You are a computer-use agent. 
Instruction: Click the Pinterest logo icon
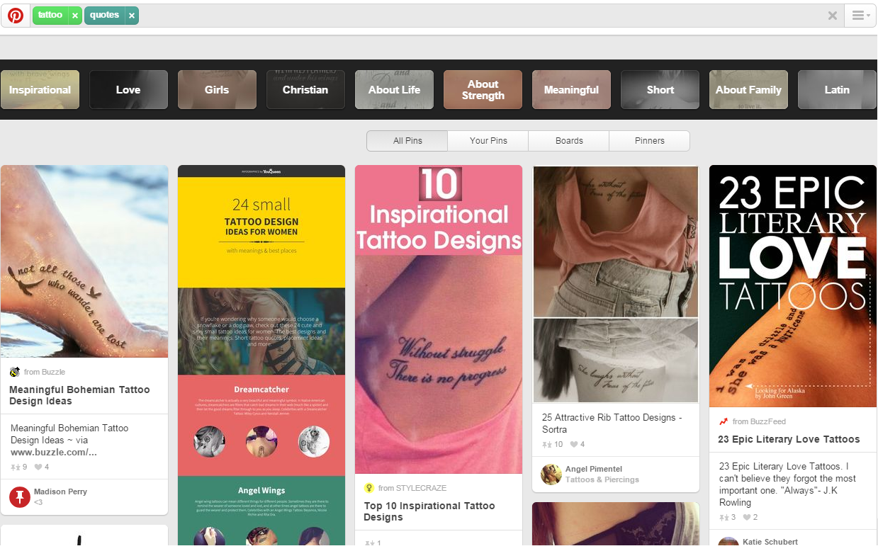pyautogui.click(x=16, y=16)
